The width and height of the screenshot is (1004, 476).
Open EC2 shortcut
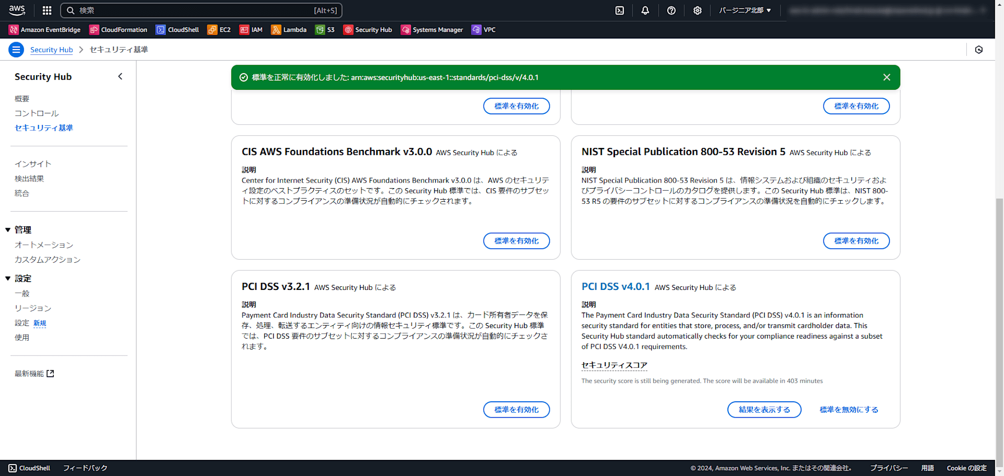(219, 30)
